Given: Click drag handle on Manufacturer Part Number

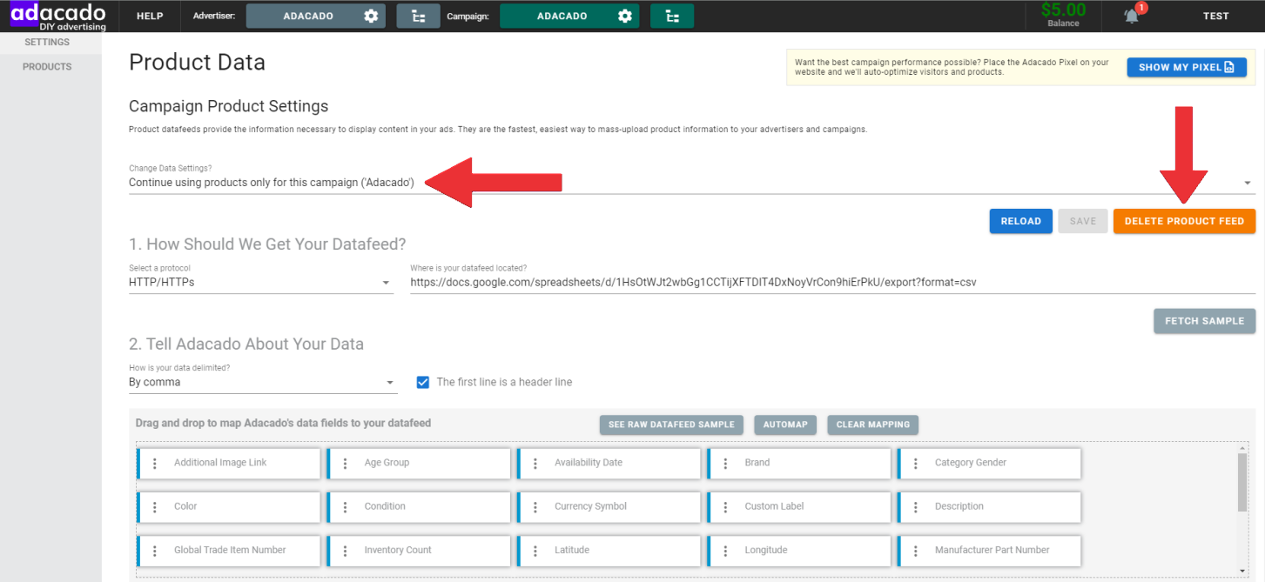Looking at the screenshot, I should [x=916, y=550].
